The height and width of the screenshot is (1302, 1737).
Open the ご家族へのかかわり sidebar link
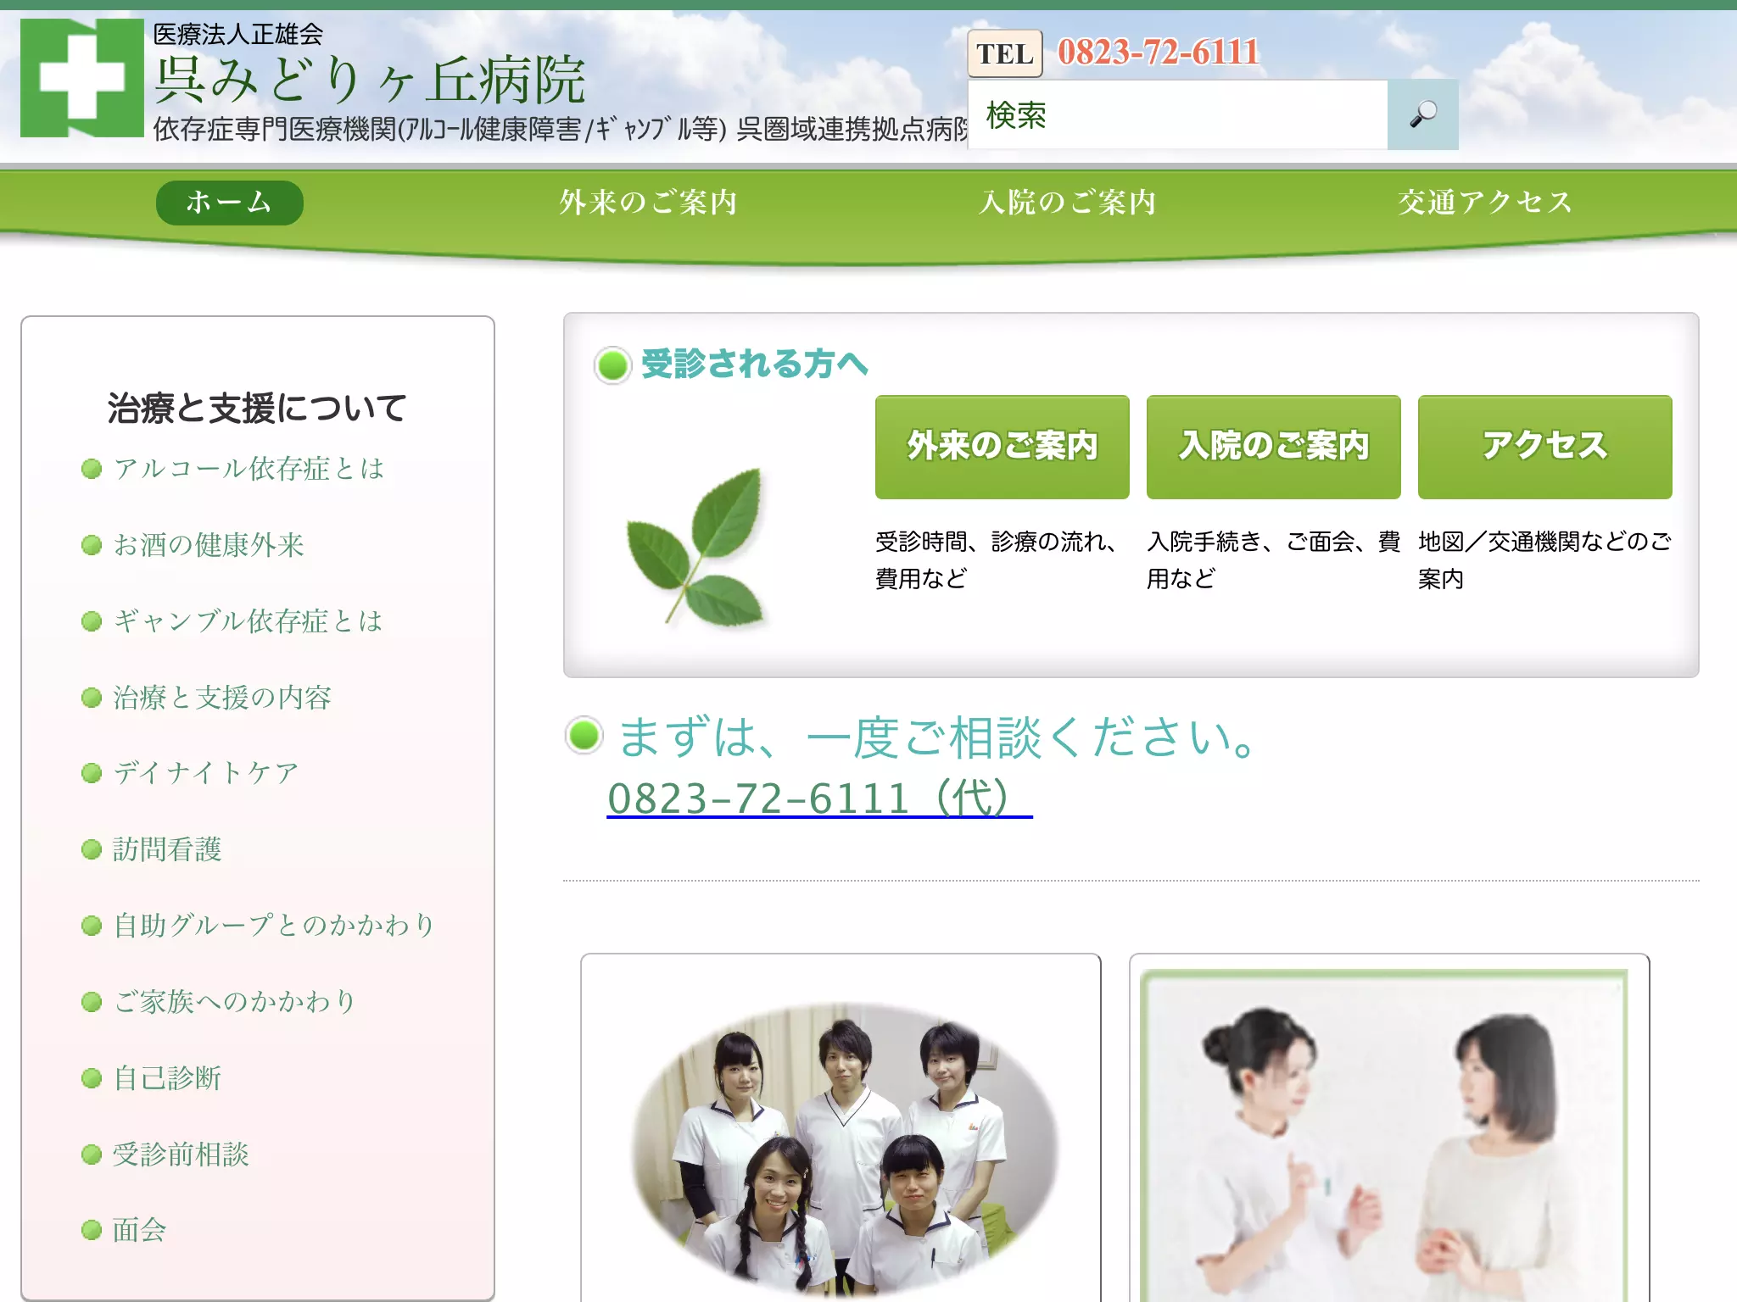tap(234, 1001)
